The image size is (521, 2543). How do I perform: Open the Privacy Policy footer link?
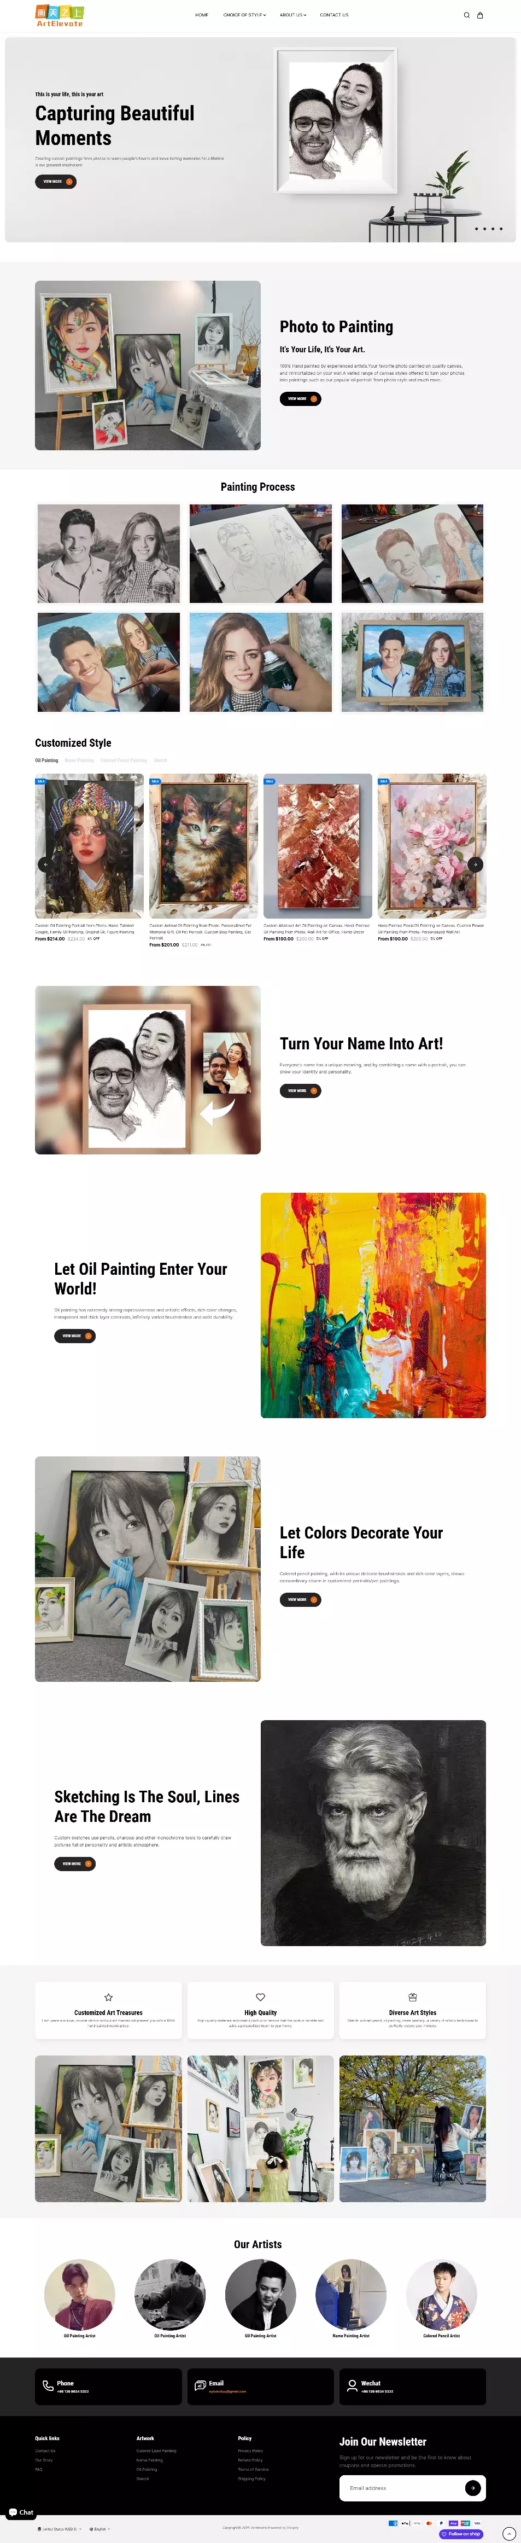tap(250, 2451)
